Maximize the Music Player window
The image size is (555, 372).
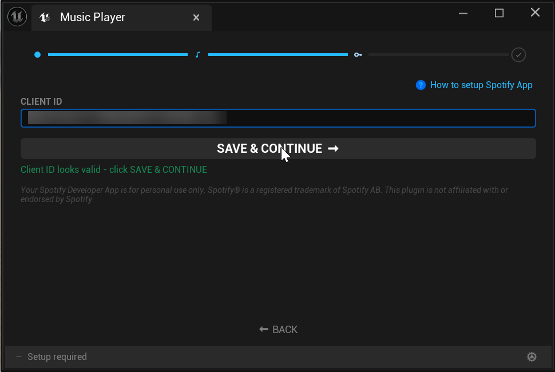[499, 14]
